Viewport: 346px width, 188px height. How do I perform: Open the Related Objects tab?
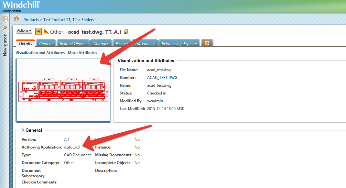73,43
